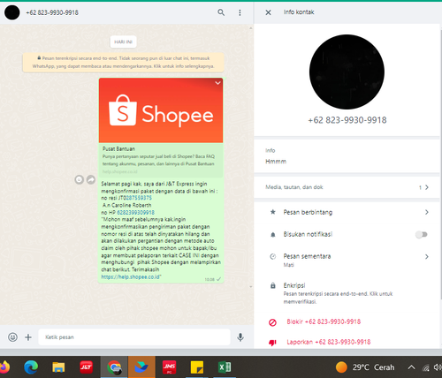
Task: Open the J&T app in taskbar
Action: coord(86,367)
